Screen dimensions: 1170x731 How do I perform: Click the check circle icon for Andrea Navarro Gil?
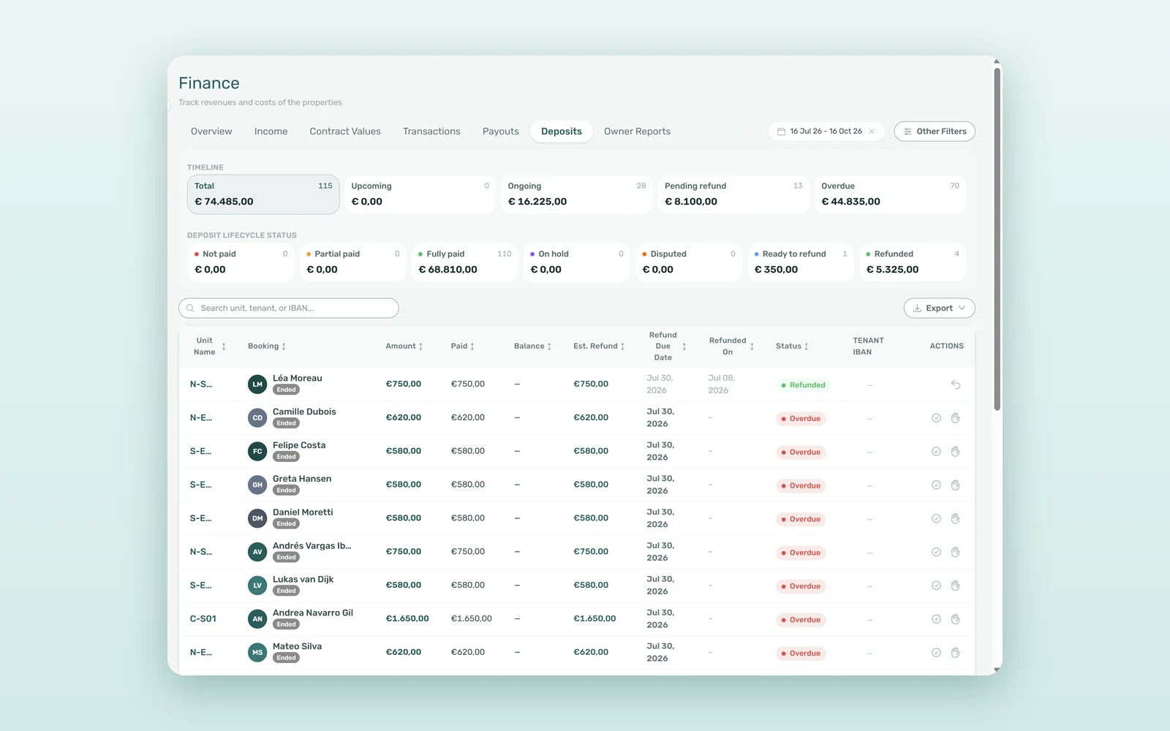pyautogui.click(x=936, y=619)
